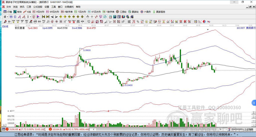The height and width of the screenshot is (137, 256).
Task: Click the 5.9900 high price marker
Action: point(87,50)
